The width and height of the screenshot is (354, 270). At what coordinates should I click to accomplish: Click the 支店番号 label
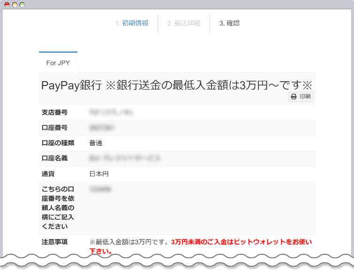[x=55, y=112]
